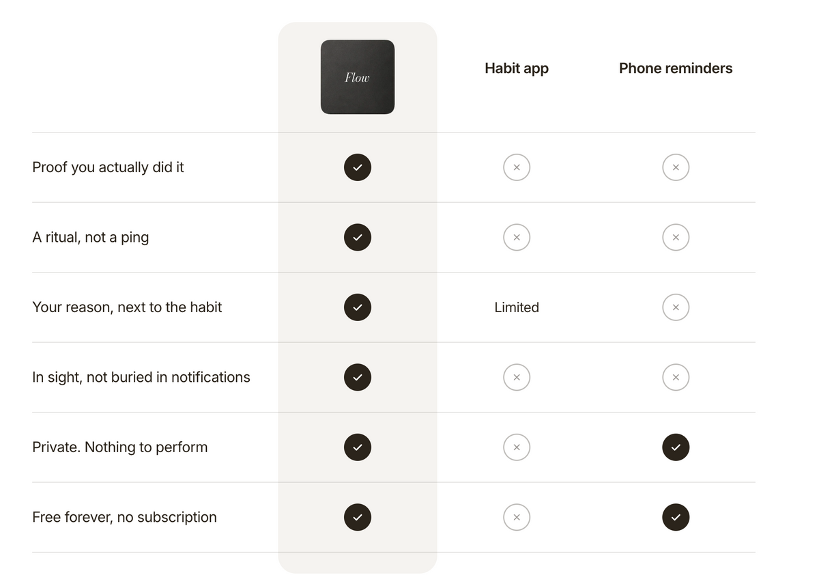Viewport: 819px width, 584px height.
Task: Click Phone reminders X for Your reason row
Action: coord(676,307)
